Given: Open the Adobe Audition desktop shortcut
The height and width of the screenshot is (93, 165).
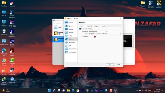Looking at the screenshot, I should coord(12,43).
